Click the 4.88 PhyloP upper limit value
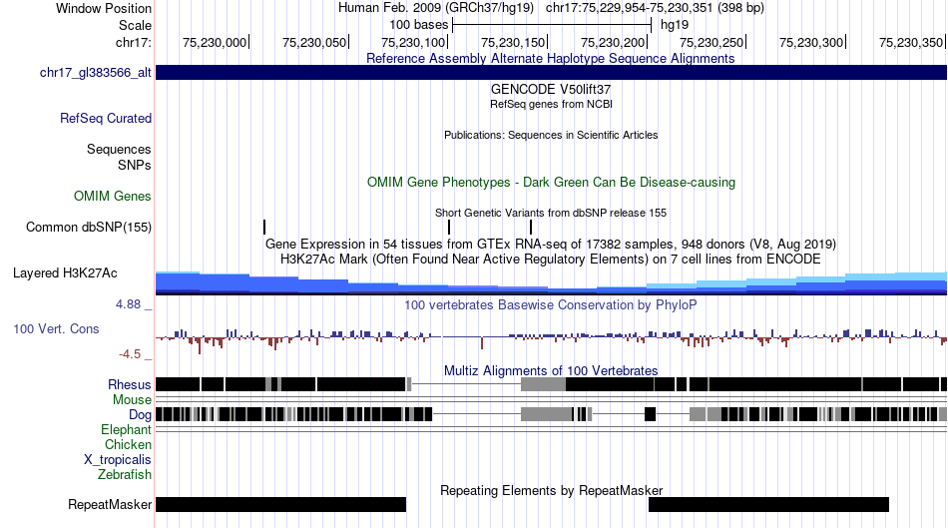Image resolution: width=948 pixels, height=528 pixels. coord(128,304)
